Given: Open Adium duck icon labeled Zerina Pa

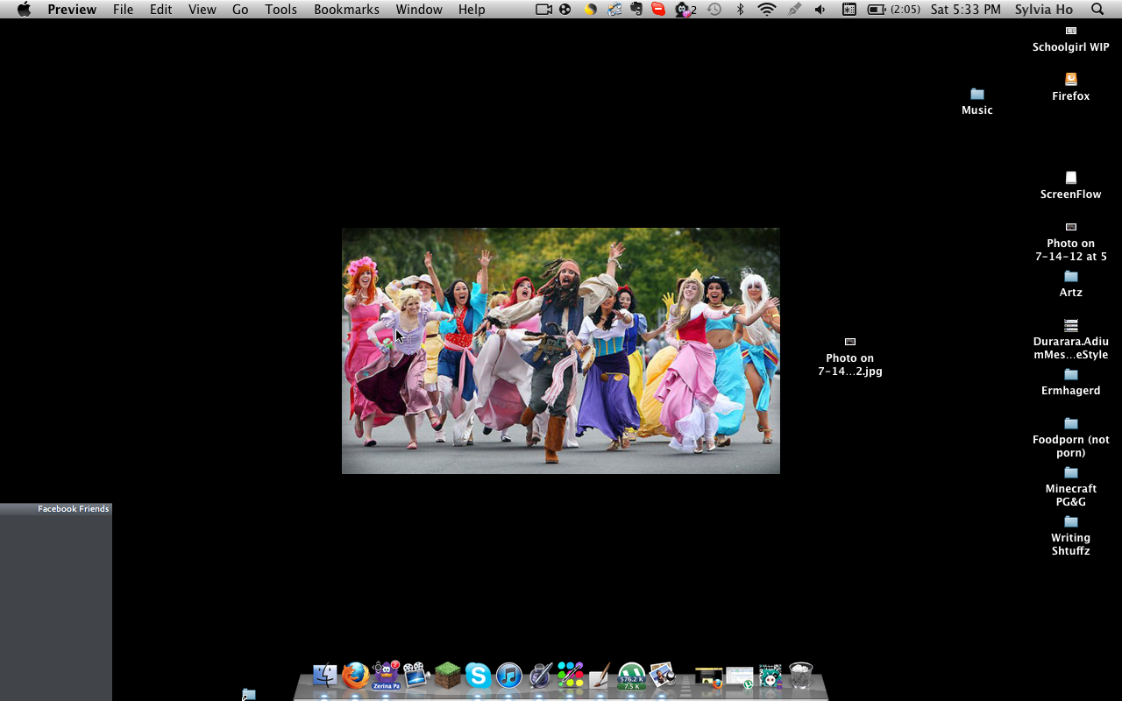Looking at the screenshot, I should coord(386,675).
